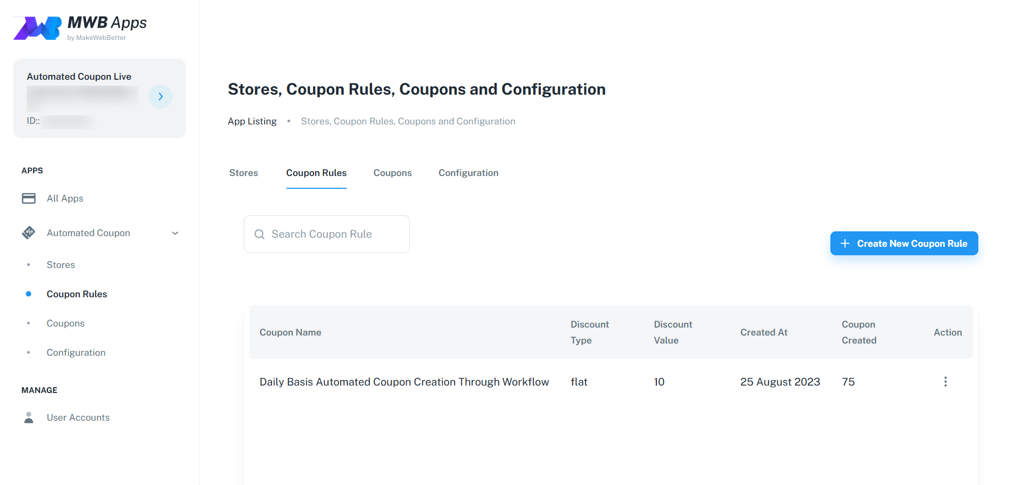Open the App Listing breadcrumb link
This screenshot has width=1022, height=485.
252,121
